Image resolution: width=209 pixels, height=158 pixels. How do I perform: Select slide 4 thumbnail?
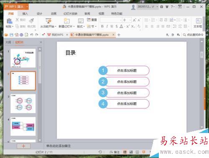click(23, 126)
